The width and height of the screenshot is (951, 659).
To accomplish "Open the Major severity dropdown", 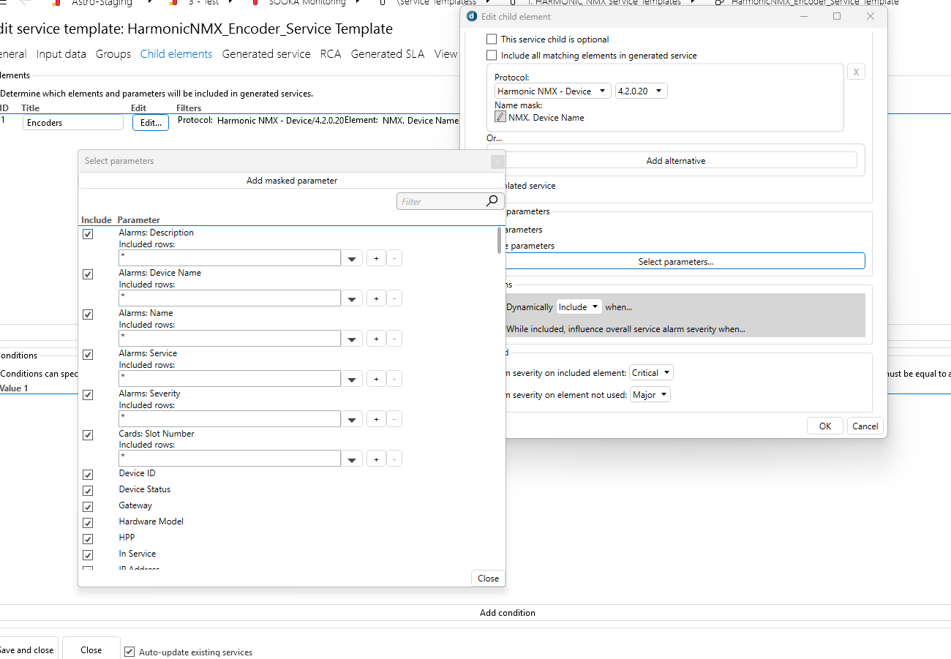I will (650, 395).
